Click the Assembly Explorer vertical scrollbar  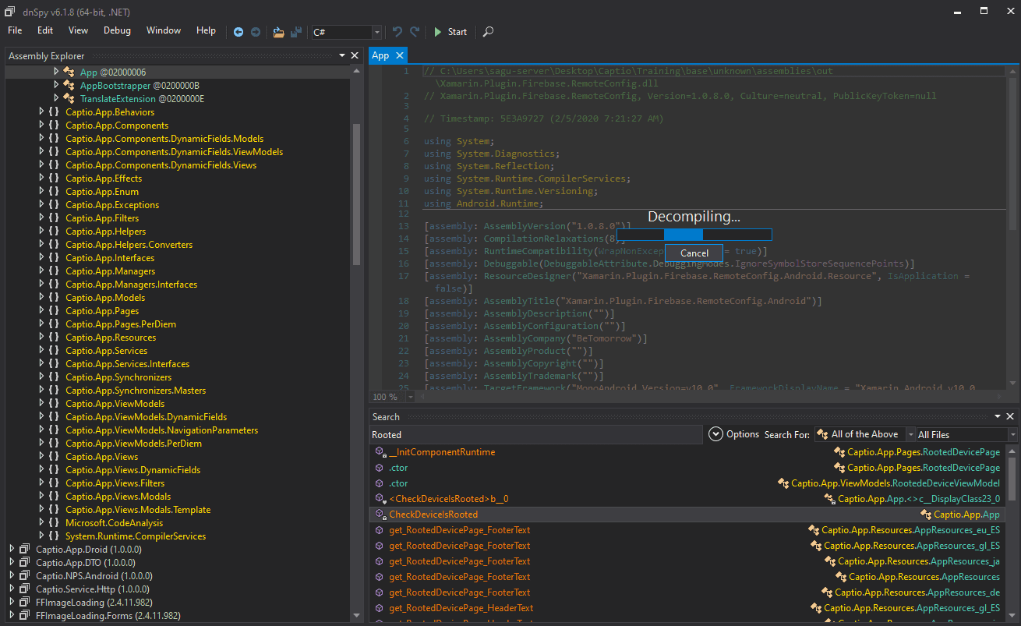coord(357,195)
